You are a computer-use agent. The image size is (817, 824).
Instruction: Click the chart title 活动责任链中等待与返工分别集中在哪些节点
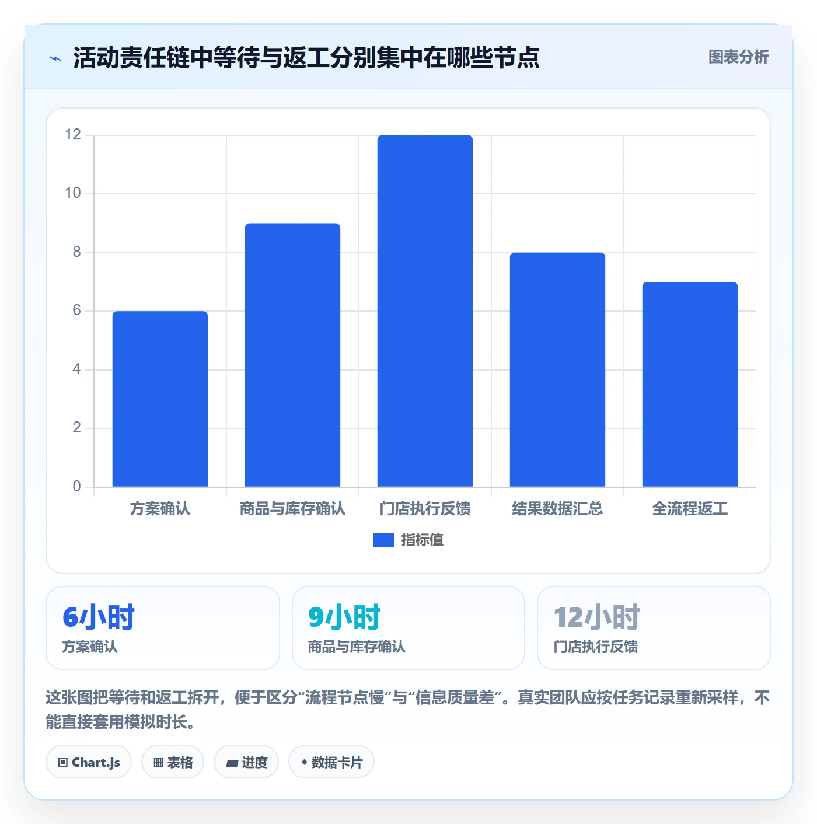(x=306, y=58)
